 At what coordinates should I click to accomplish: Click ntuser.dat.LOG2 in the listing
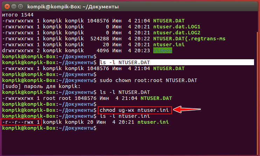[x=177, y=33]
